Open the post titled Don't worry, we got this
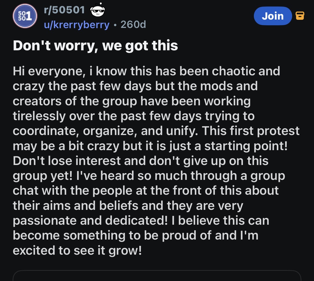The width and height of the screenshot is (314, 281). (95, 46)
